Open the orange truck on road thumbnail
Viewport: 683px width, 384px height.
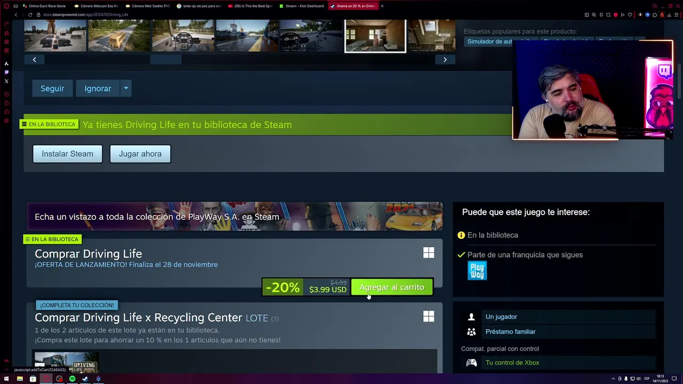click(119, 36)
